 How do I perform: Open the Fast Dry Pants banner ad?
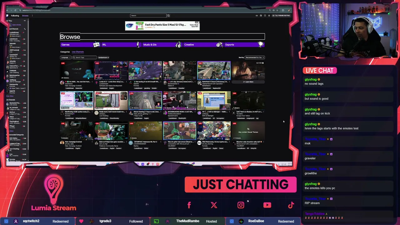[162, 26]
